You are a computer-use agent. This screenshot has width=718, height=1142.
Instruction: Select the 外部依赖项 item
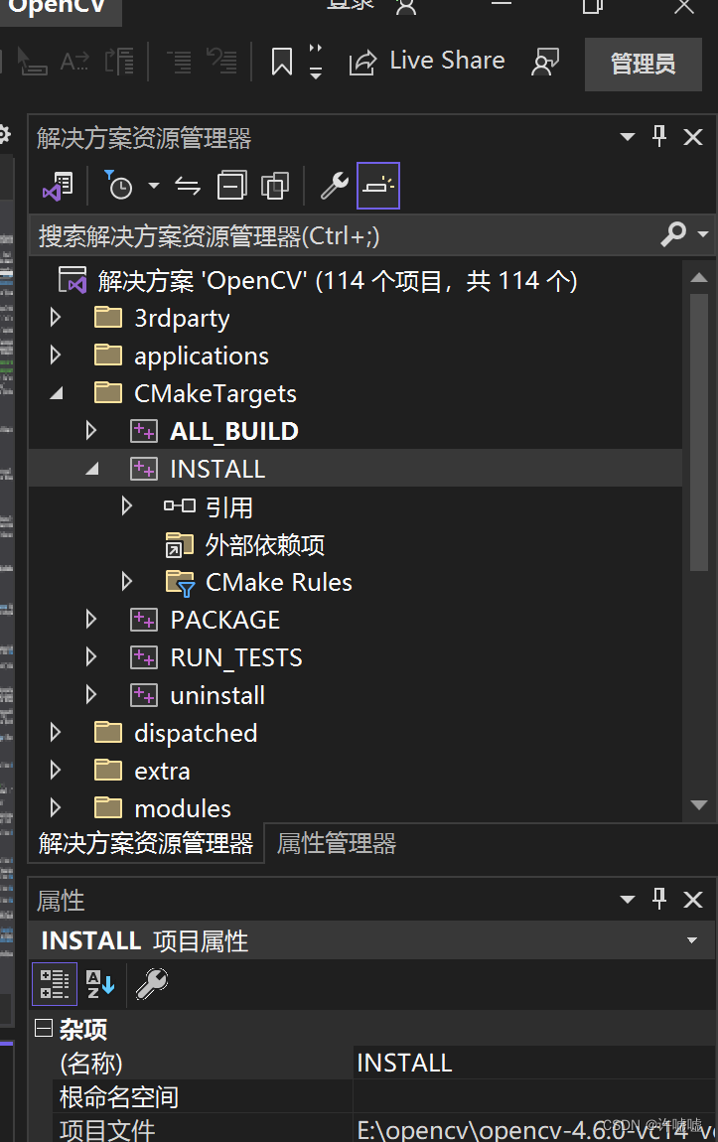264,545
